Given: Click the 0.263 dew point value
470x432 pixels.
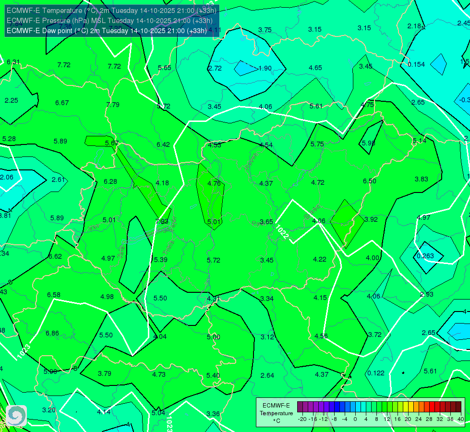Looking at the screenshot, I should 425,256.
